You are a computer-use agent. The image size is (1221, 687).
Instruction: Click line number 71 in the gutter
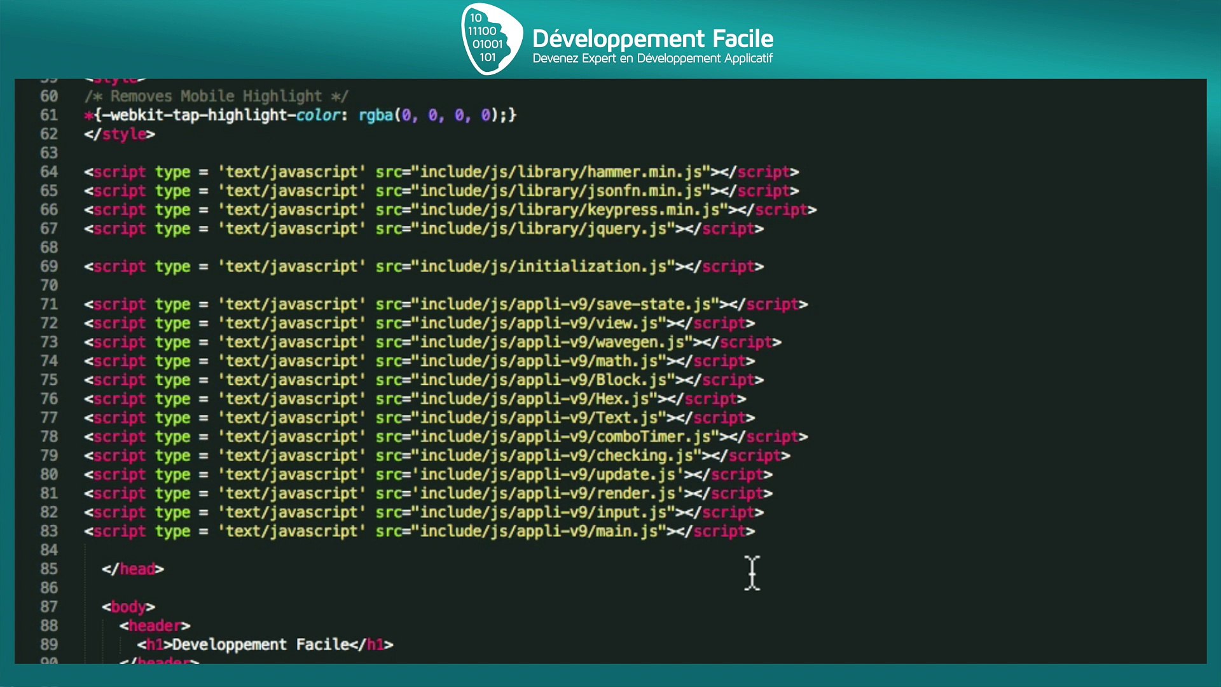click(49, 305)
